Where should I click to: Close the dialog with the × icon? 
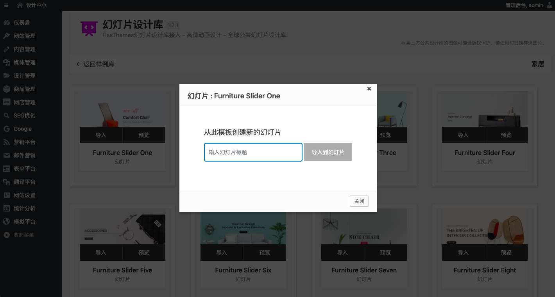(369, 89)
